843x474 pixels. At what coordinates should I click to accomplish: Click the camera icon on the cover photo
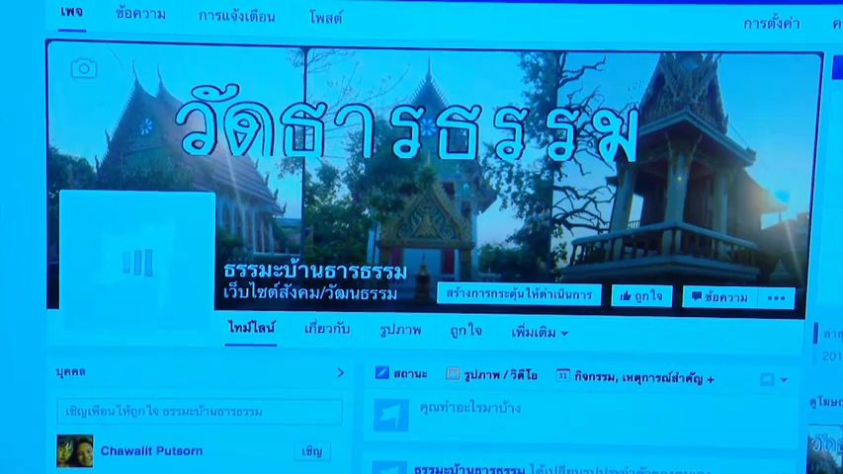84,68
